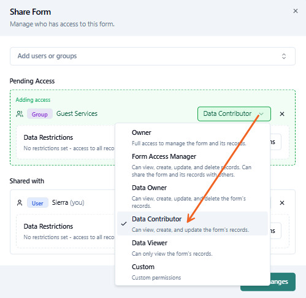Click the User badge label
The height and width of the screenshot is (298, 306).
[37, 203]
